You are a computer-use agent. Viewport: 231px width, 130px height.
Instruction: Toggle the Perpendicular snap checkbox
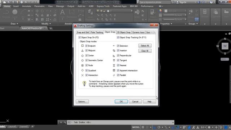[118, 55]
